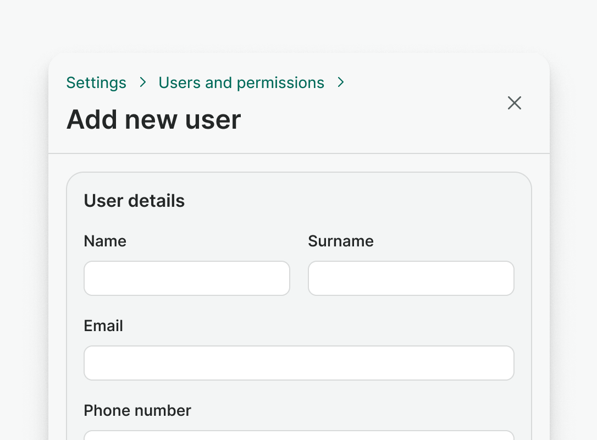Screen dimensions: 597x440
Task: Click the User details section heading
Action: click(x=134, y=201)
